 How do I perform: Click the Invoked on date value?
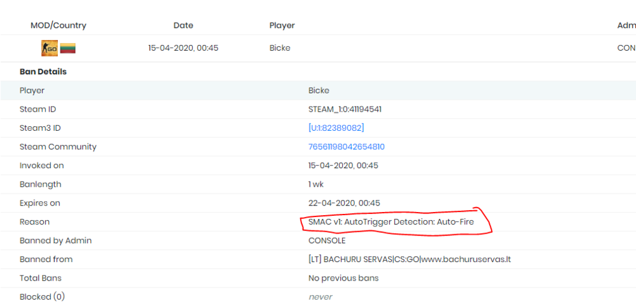point(343,166)
